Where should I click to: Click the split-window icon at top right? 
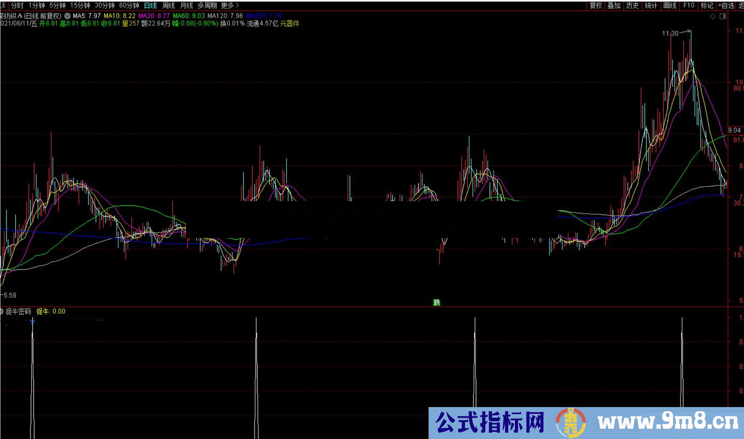point(723,16)
